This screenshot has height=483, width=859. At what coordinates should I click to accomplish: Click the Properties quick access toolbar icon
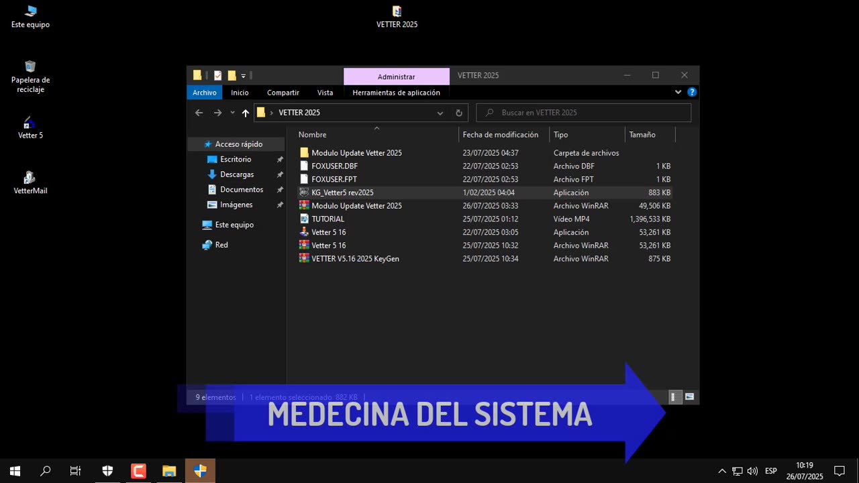pyautogui.click(x=217, y=76)
